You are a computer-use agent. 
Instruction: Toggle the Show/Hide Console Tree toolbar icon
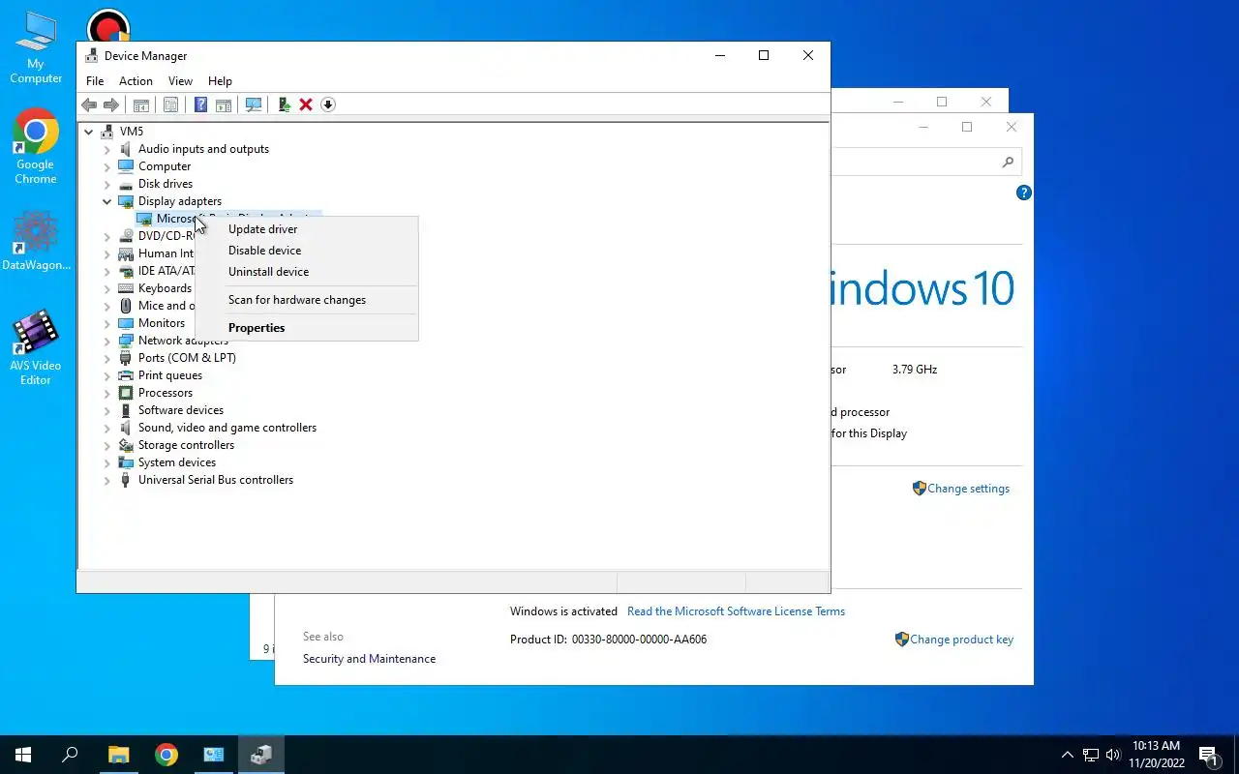click(x=141, y=104)
